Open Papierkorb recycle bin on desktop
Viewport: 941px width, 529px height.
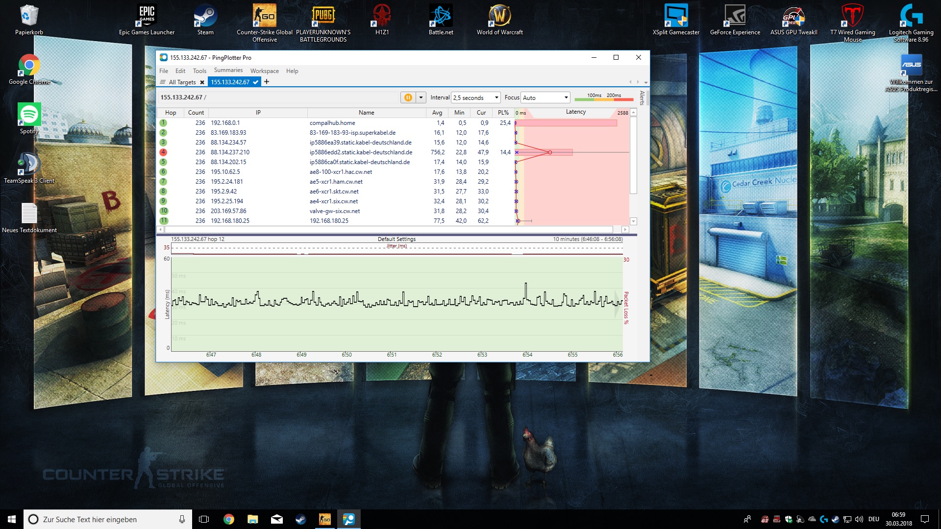[x=29, y=20]
